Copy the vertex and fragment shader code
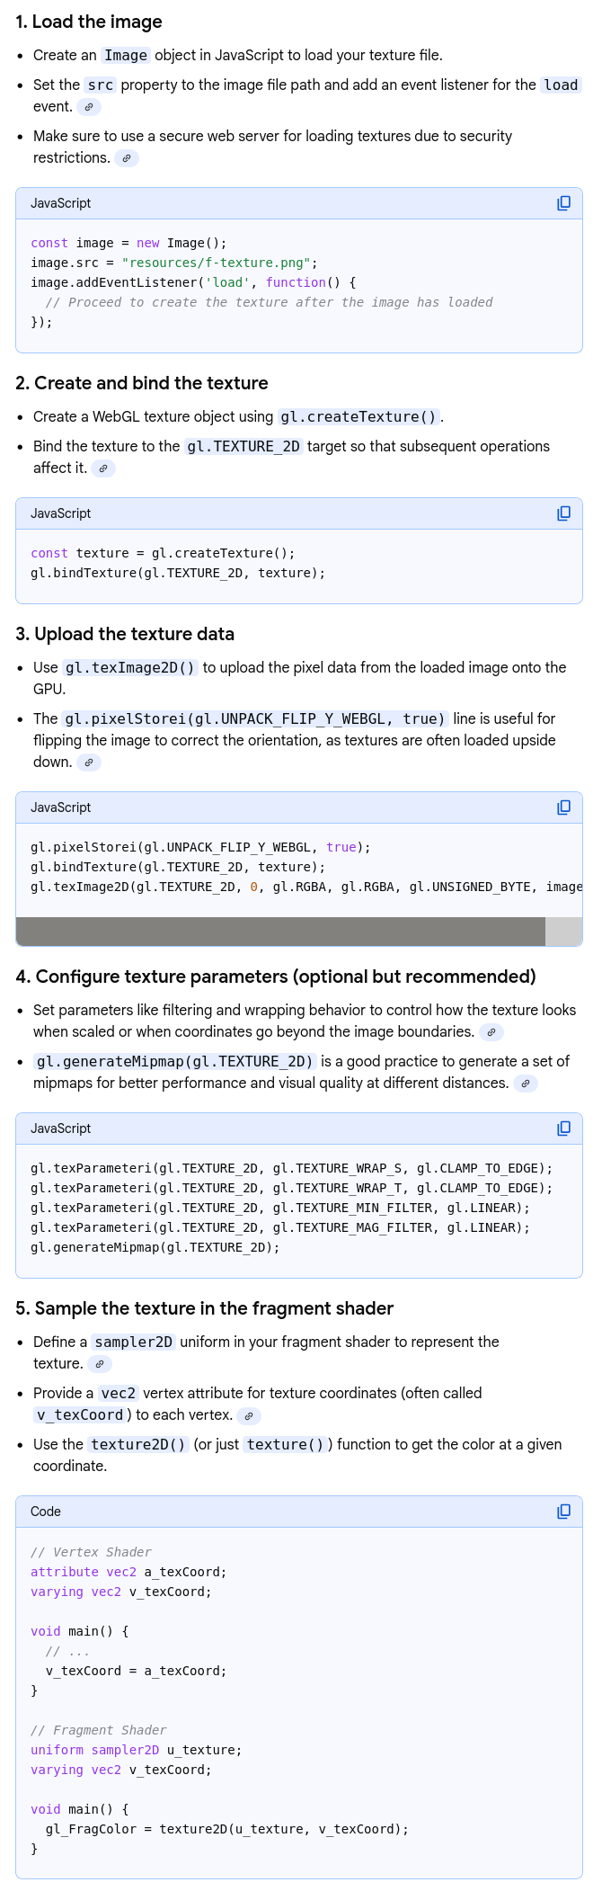This screenshot has height=1891, width=602. tap(563, 1512)
